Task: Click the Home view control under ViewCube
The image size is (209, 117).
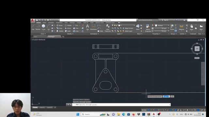Action: (197, 58)
